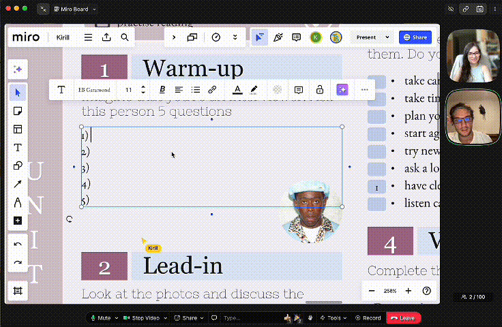Share screen in call bar
502x327 pixels.
[186, 318]
